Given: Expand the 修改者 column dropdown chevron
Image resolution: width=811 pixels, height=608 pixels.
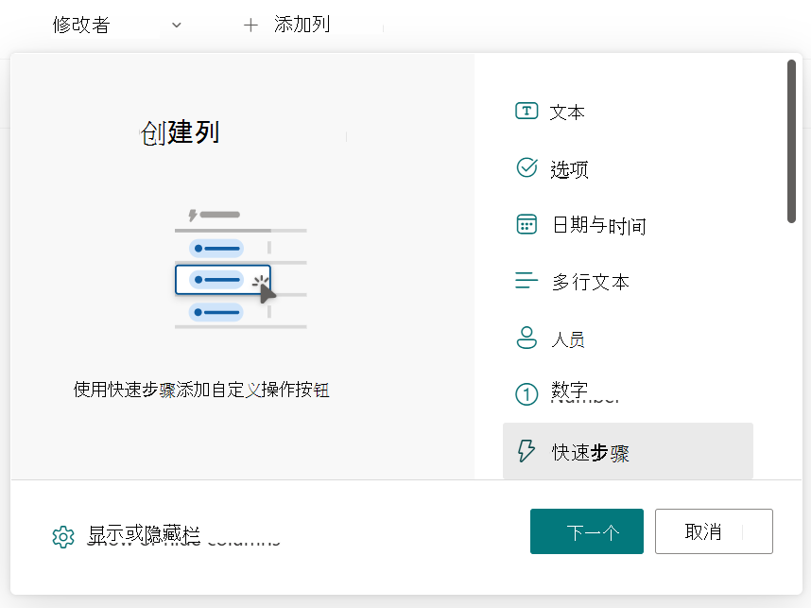Looking at the screenshot, I should [177, 25].
